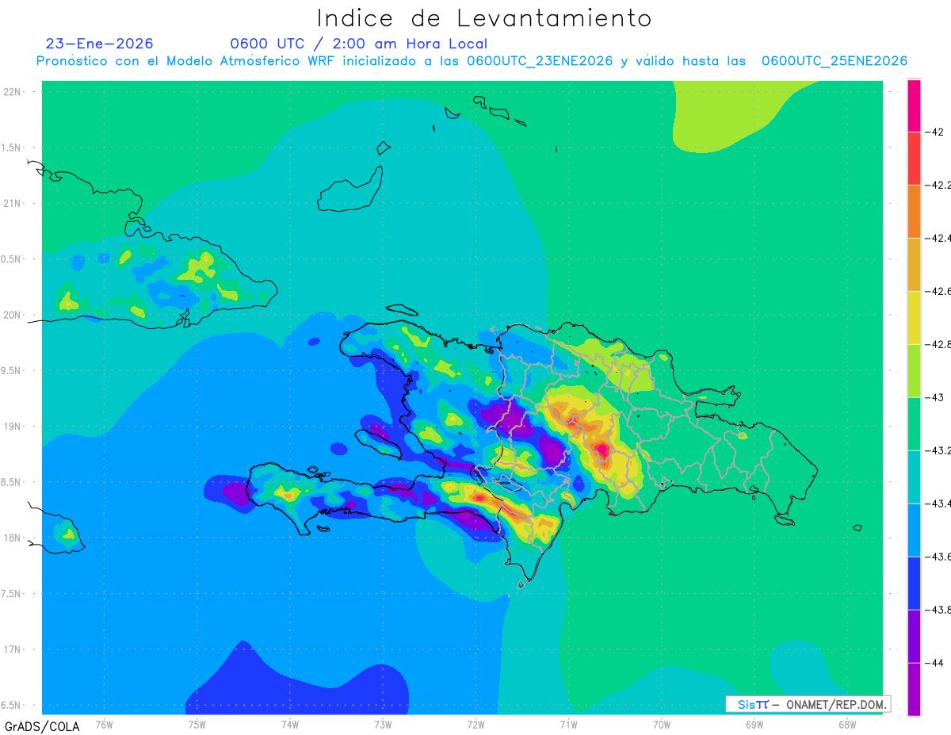Click the '70W' longitude label
951x735 pixels.
tap(661, 725)
